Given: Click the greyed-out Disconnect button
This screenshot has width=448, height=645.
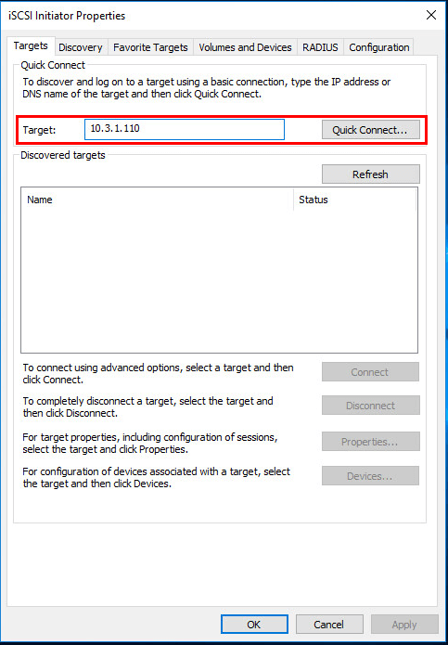Looking at the screenshot, I should pos(370,406).
